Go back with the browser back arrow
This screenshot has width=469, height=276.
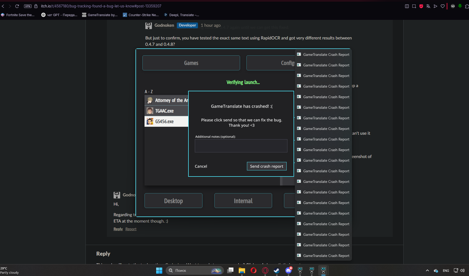point(3,6)
